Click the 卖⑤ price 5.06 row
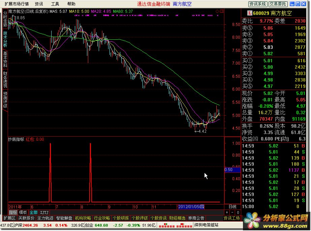The width and height of the screenshot is (311, 231). [x=274, y=28]
